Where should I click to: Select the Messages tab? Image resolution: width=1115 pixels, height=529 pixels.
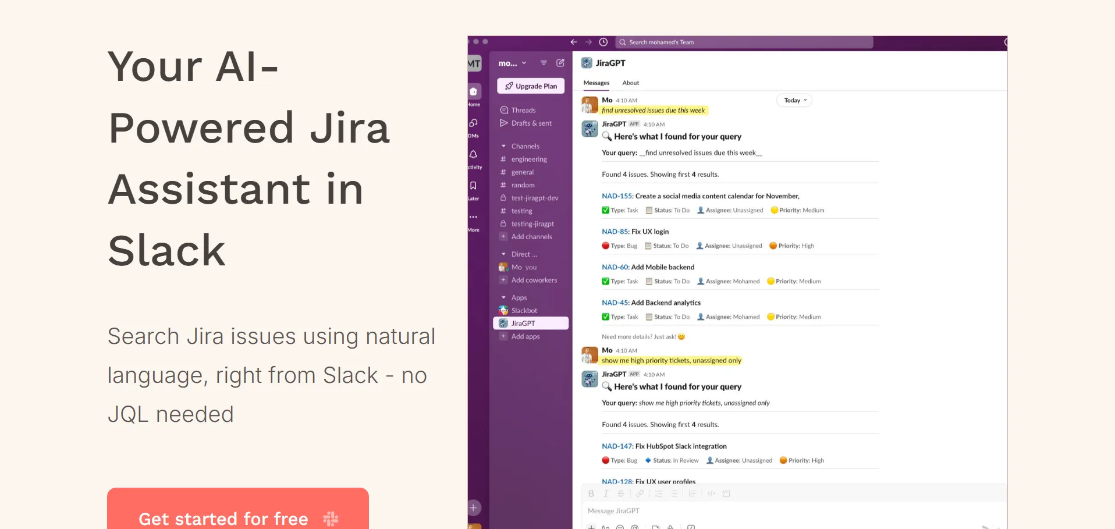click(596, 83)
